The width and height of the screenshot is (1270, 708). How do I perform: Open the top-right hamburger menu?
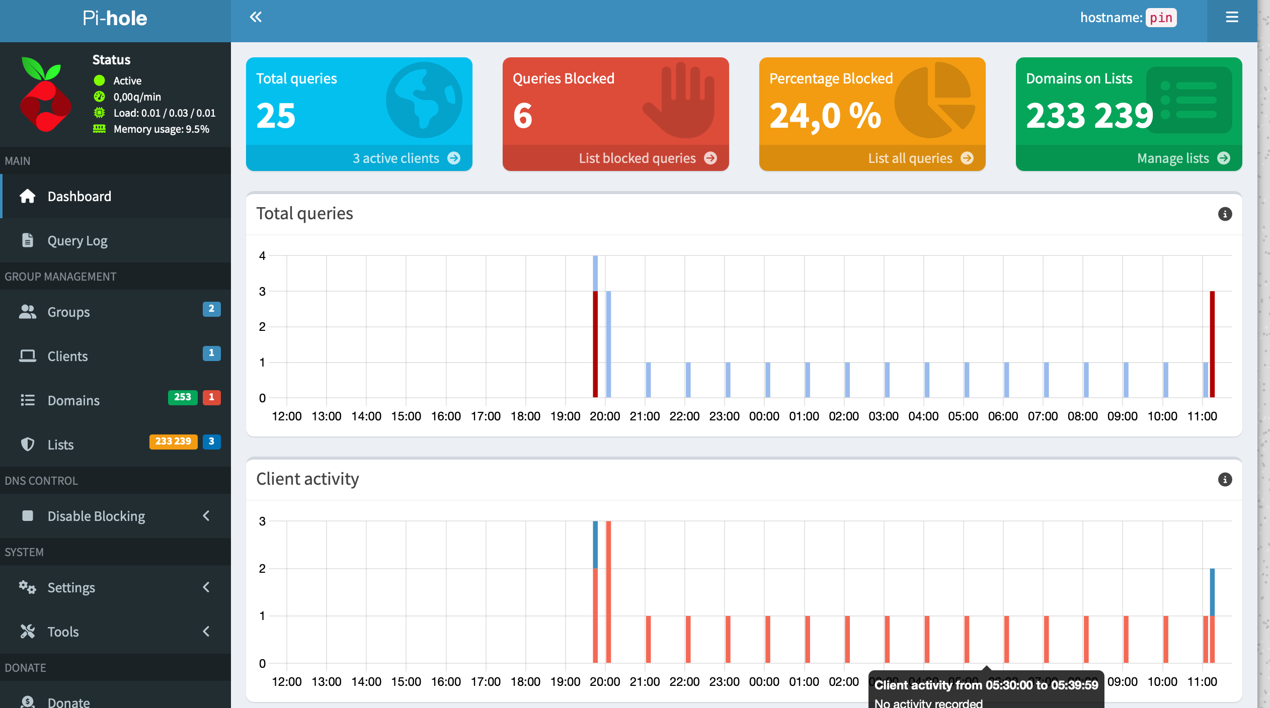1232,17
